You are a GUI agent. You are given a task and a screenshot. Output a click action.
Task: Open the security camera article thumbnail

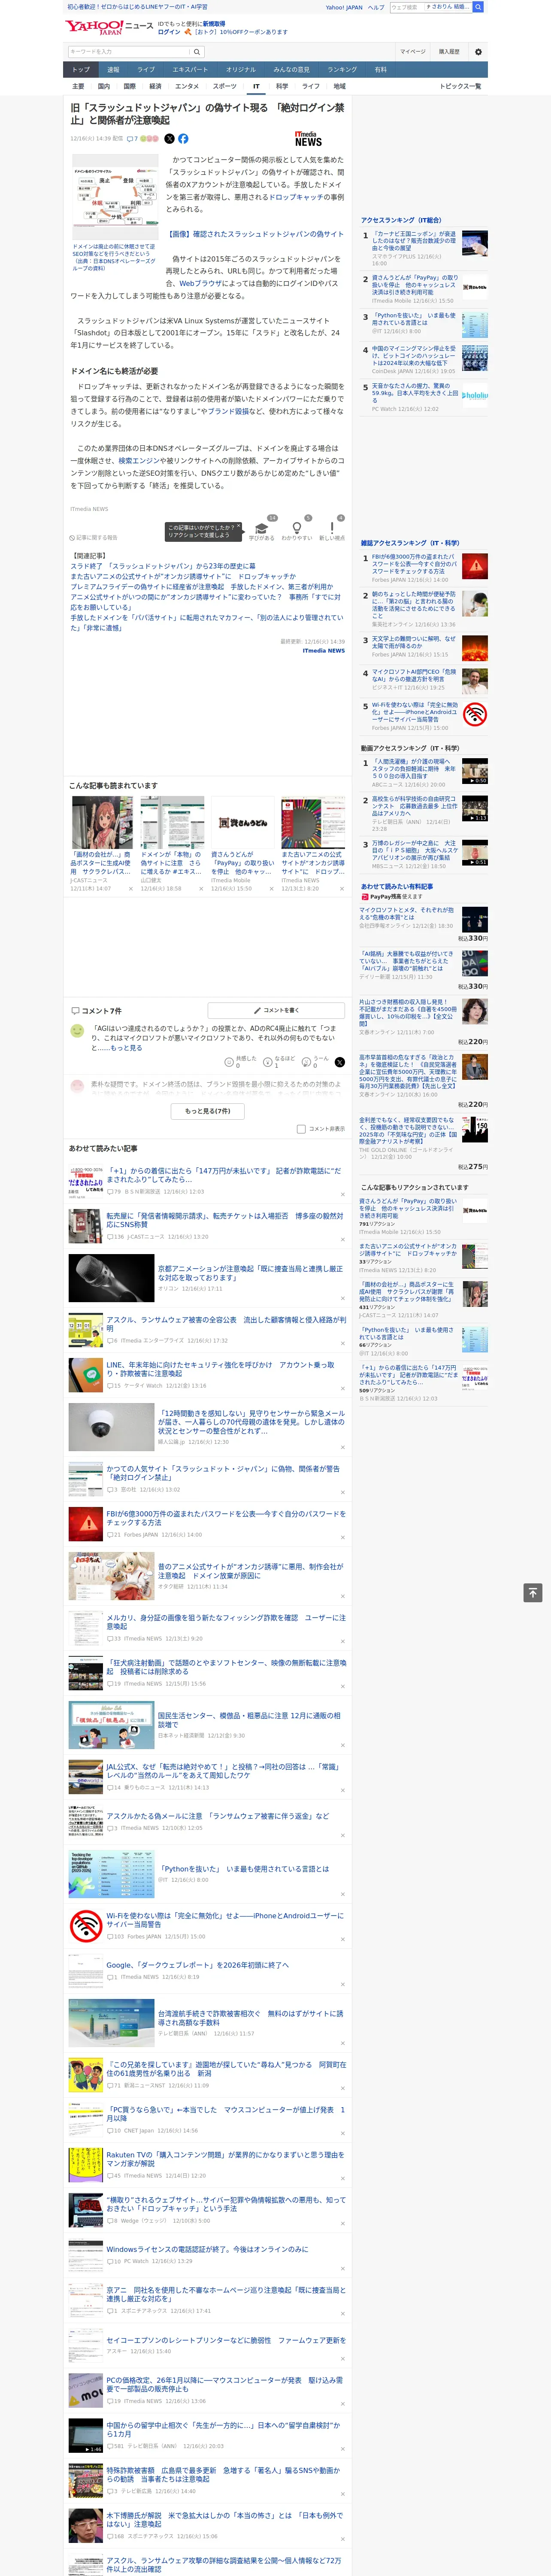point(111,1427)
